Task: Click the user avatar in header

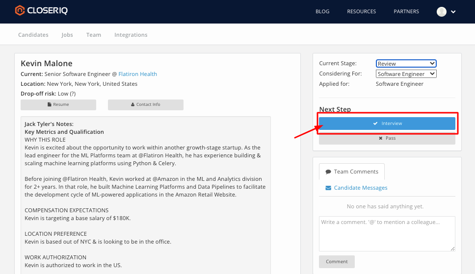Action: [442, 12]
